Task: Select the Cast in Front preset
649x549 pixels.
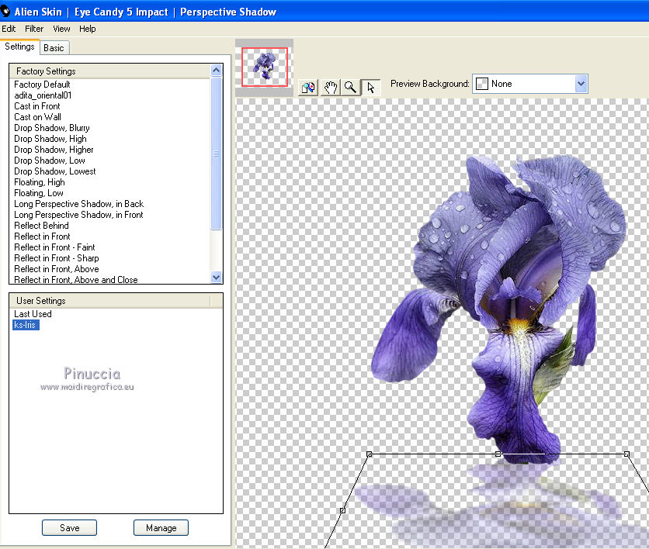Action: coord(36,106)
